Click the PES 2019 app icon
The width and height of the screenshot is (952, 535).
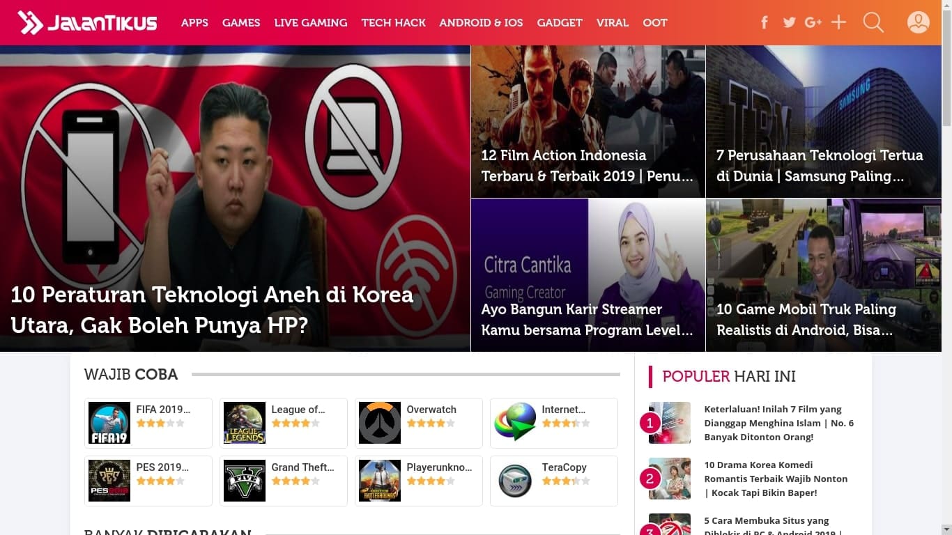109,481
